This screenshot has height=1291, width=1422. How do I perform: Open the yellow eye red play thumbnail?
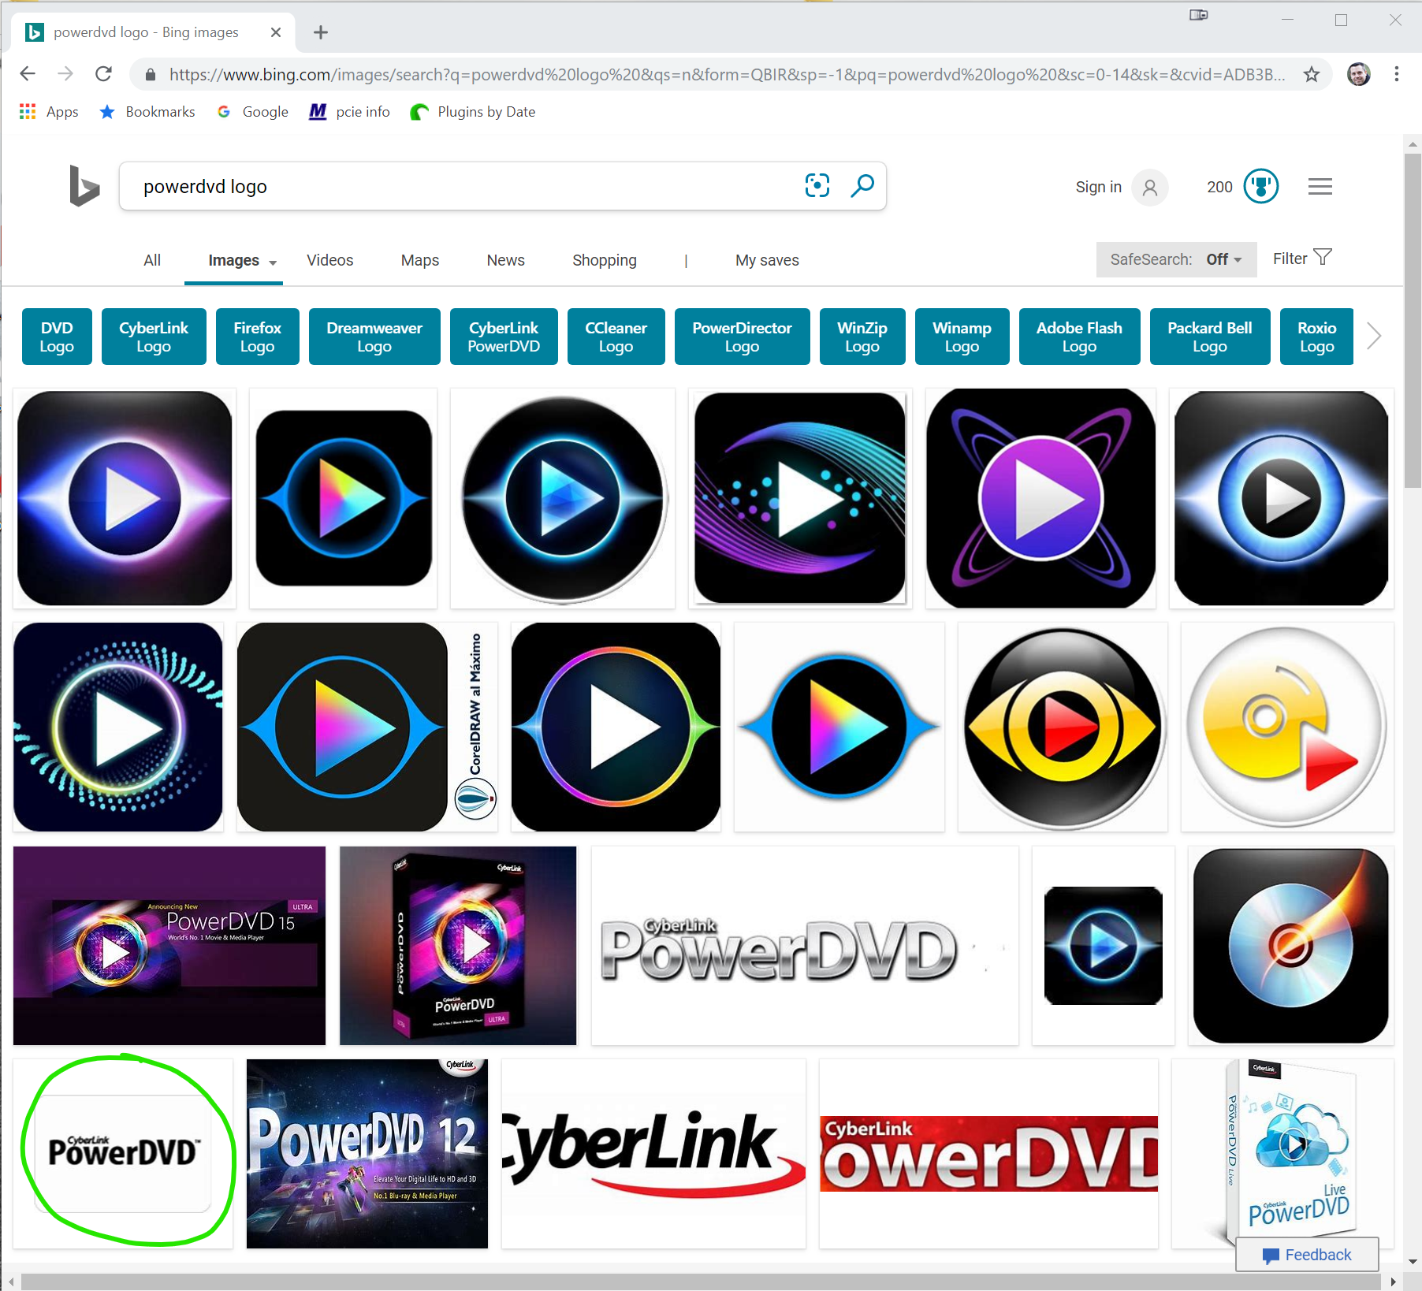pos(1063,727)
